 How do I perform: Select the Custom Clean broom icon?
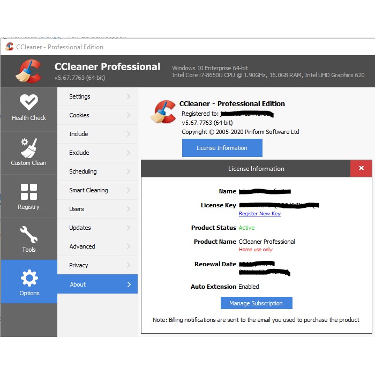(x=29, y=147)
